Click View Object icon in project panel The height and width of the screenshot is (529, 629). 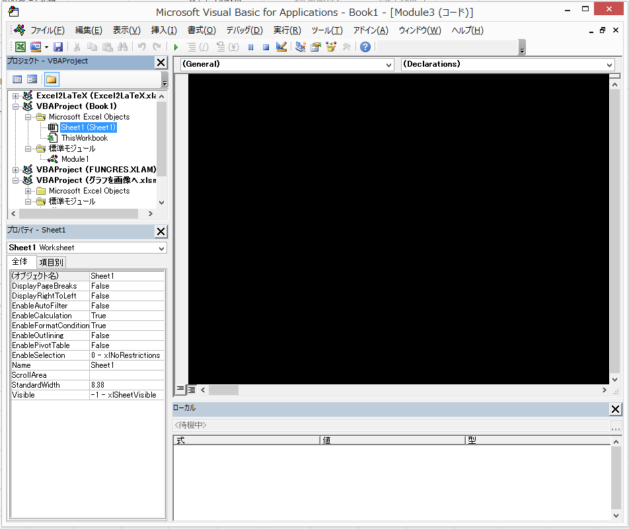click(32, 79)
